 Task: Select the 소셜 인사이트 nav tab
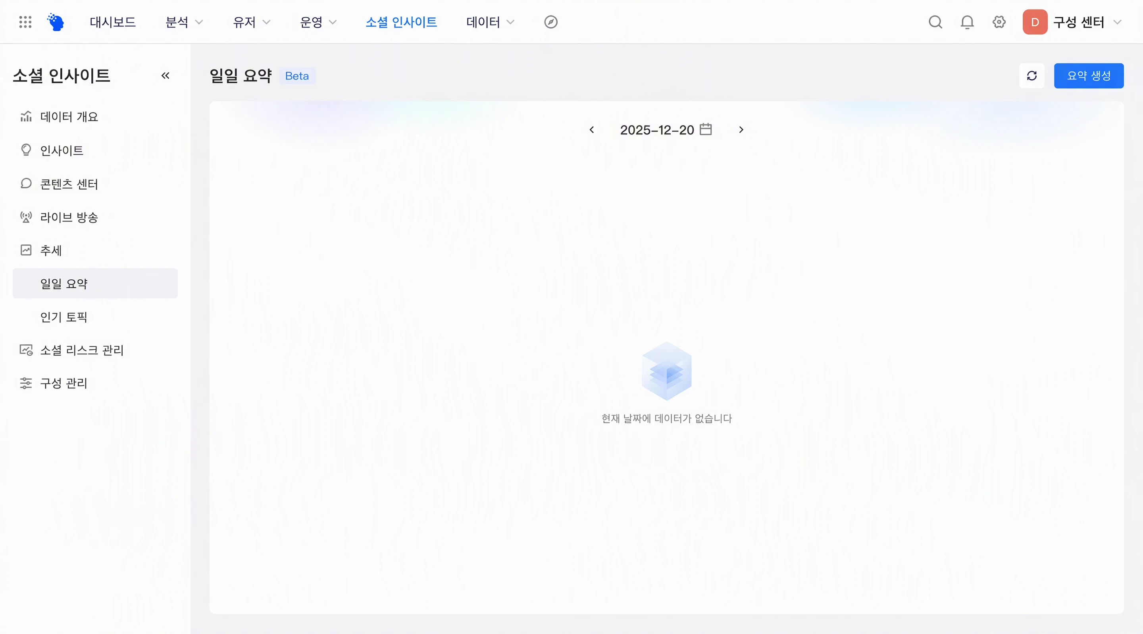tap(401, 22)
